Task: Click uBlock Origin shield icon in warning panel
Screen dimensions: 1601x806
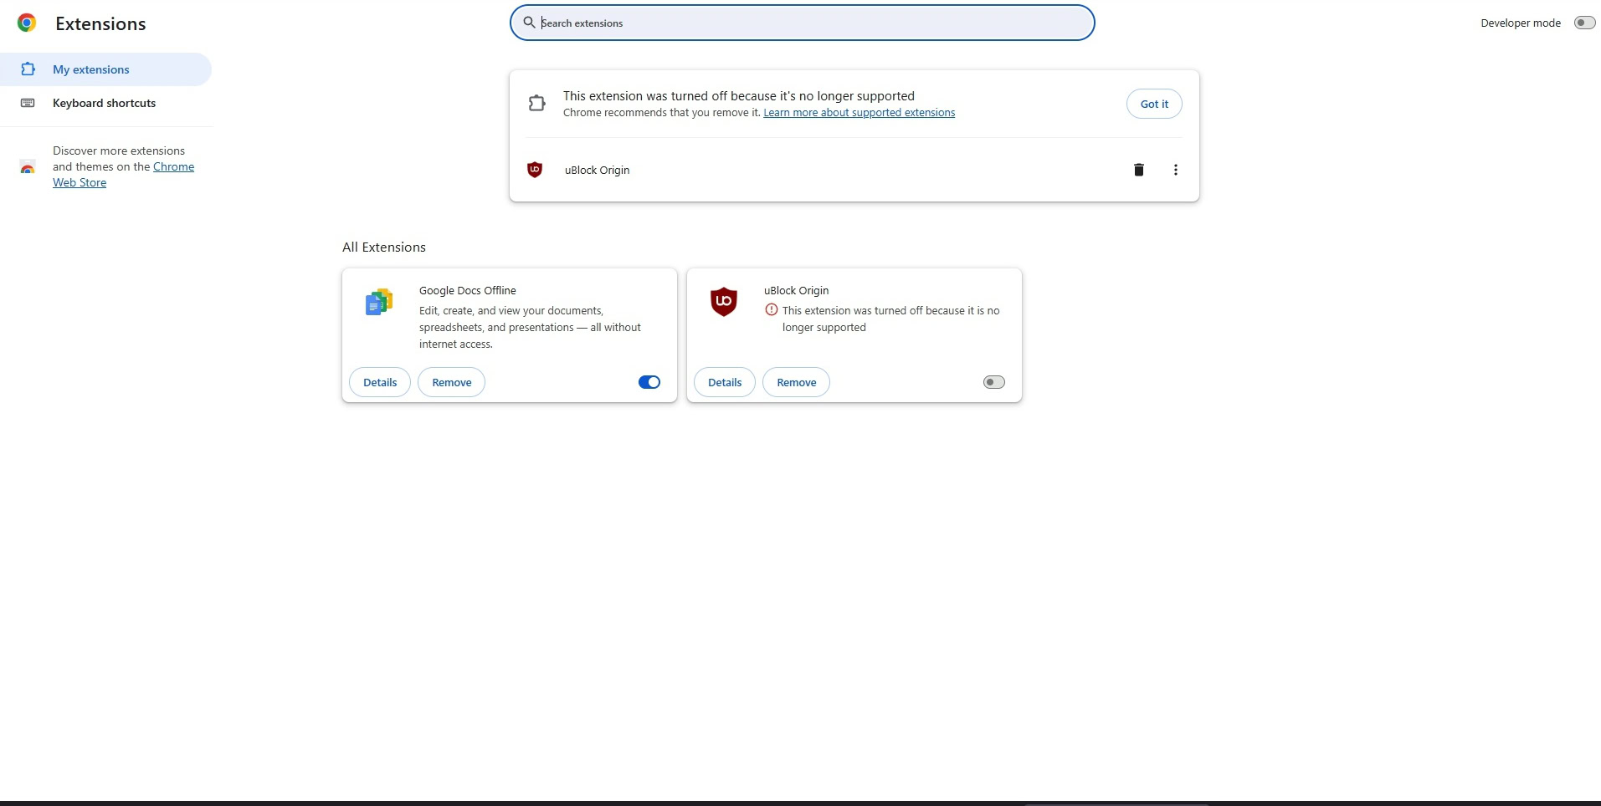Action: (x=535, y=170)
